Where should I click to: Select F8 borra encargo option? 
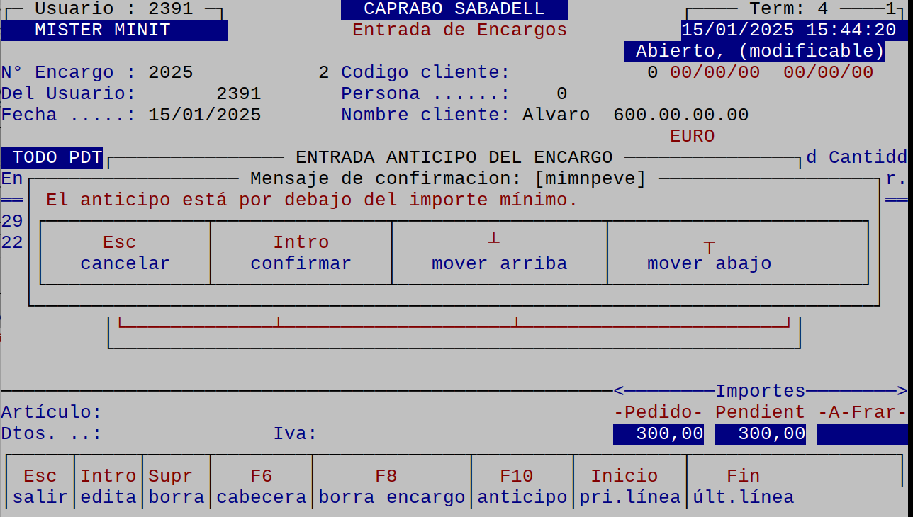click(391, 487)
